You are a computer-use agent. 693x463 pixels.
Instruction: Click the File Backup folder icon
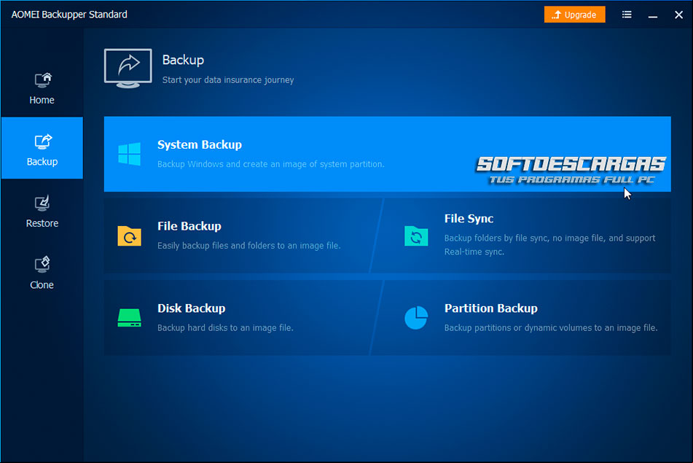(130, 236)
